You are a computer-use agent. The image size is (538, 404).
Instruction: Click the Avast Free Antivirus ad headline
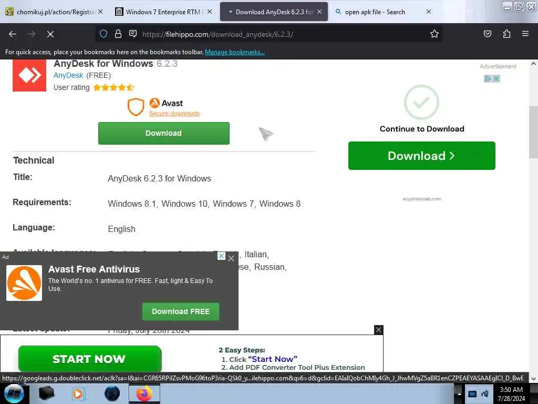click(94, 269)
